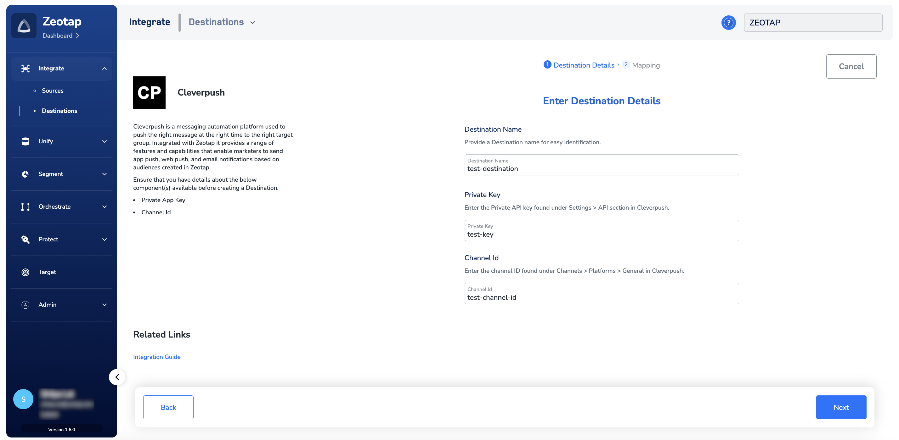Collapse the sidebar with arrow button
Viewport: 899px width, 440px height.
pos(117,377)
